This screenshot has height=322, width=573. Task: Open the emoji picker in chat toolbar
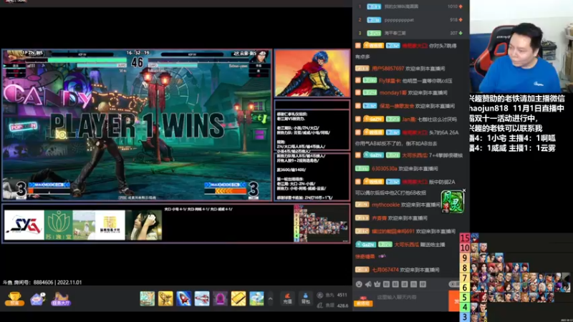(359, 284)
